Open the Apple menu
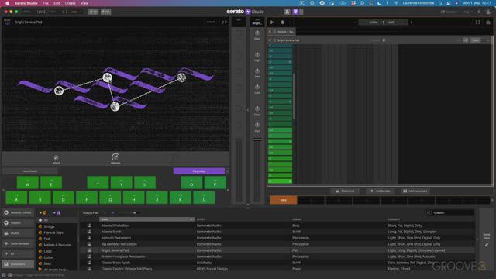Image resolution: width=496 pixels, height=279 pixels. (7, 3)
